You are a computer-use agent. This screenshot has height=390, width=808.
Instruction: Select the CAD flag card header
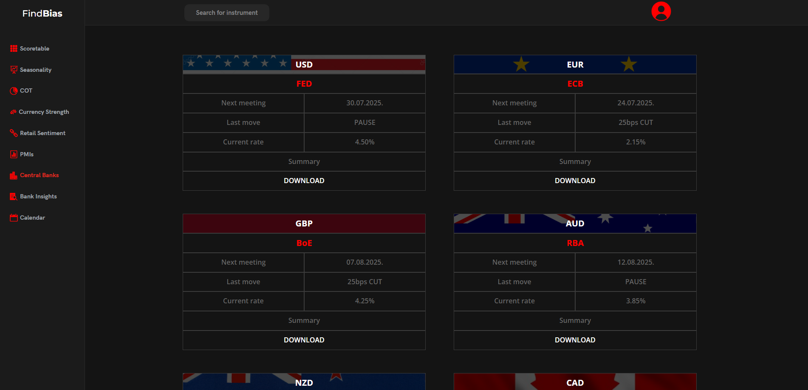575,382
